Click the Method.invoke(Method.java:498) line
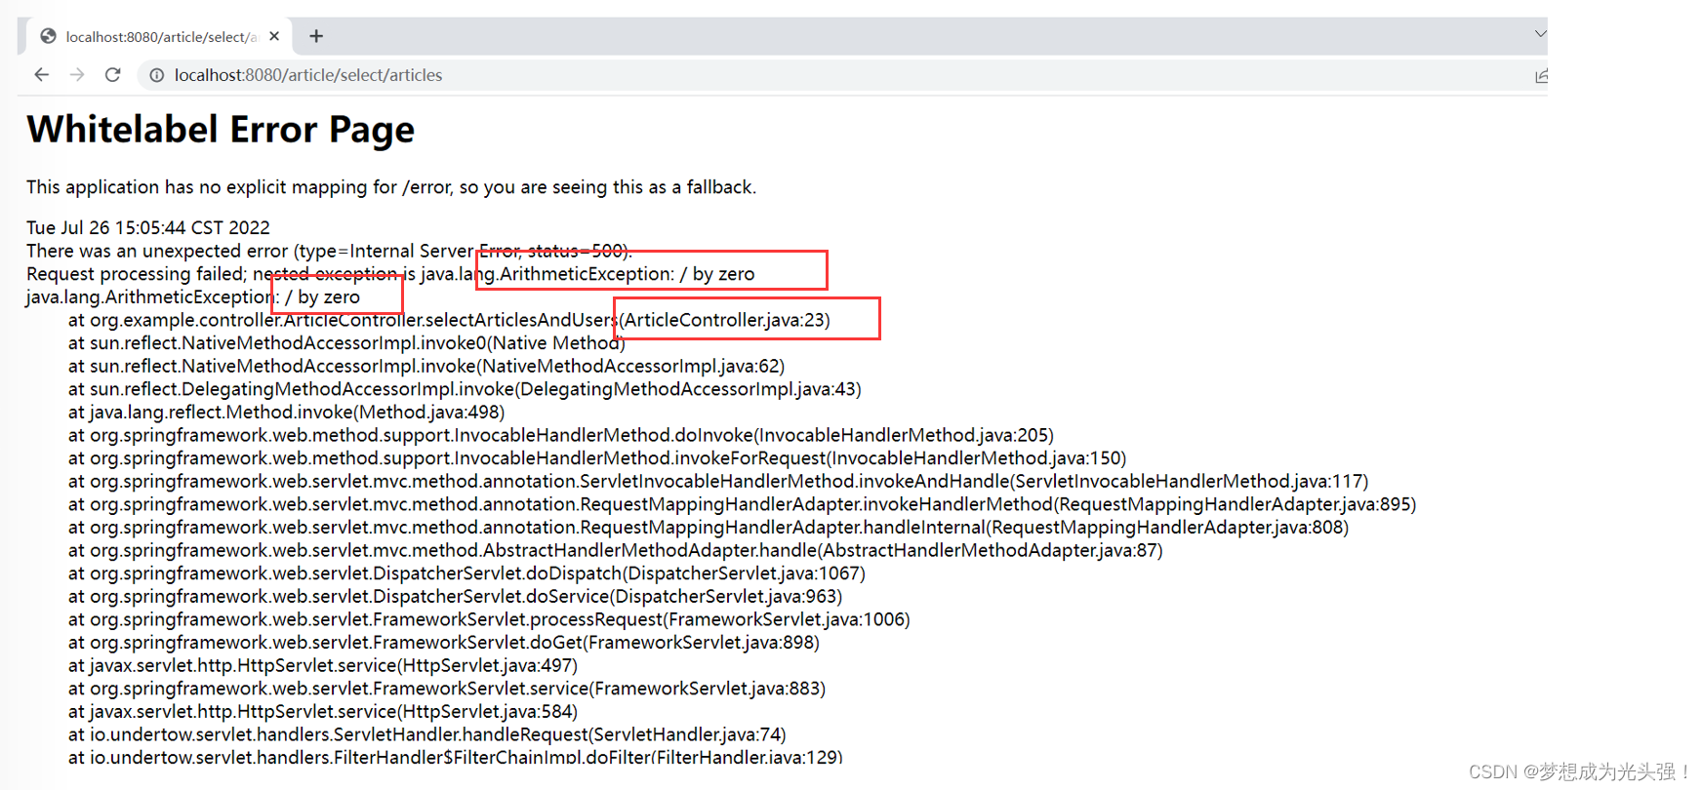 (286, 412)
